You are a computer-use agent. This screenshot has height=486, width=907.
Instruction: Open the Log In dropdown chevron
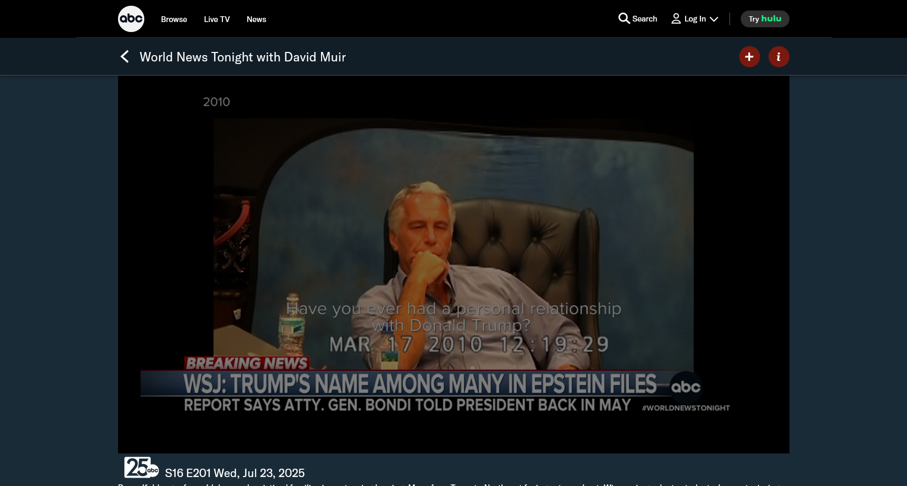click(x=714, y=19)
